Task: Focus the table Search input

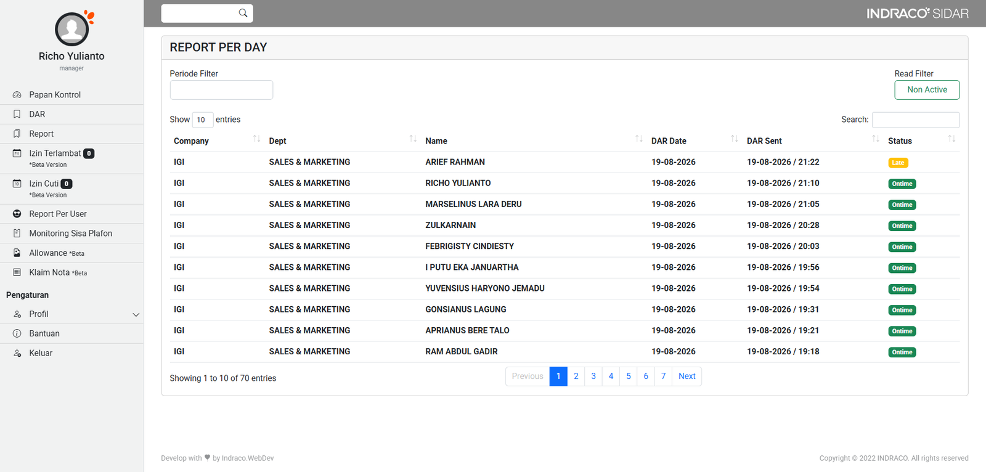Action: (x=916, y=120)
